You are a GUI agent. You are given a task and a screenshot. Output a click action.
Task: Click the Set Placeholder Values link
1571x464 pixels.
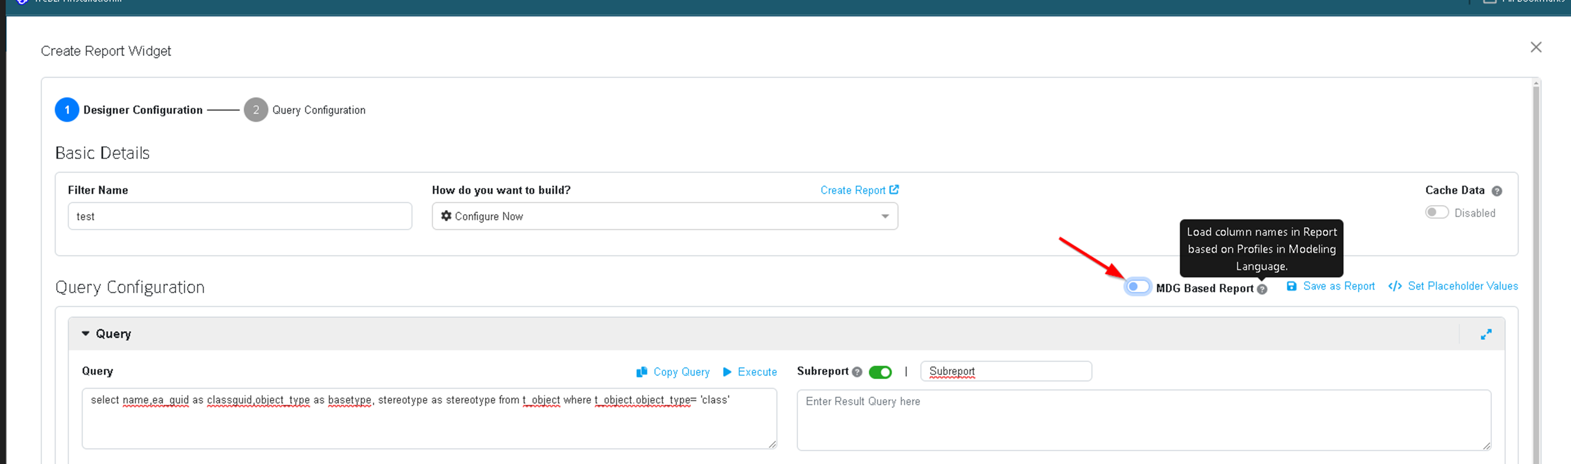click(x=1453, y=286)
